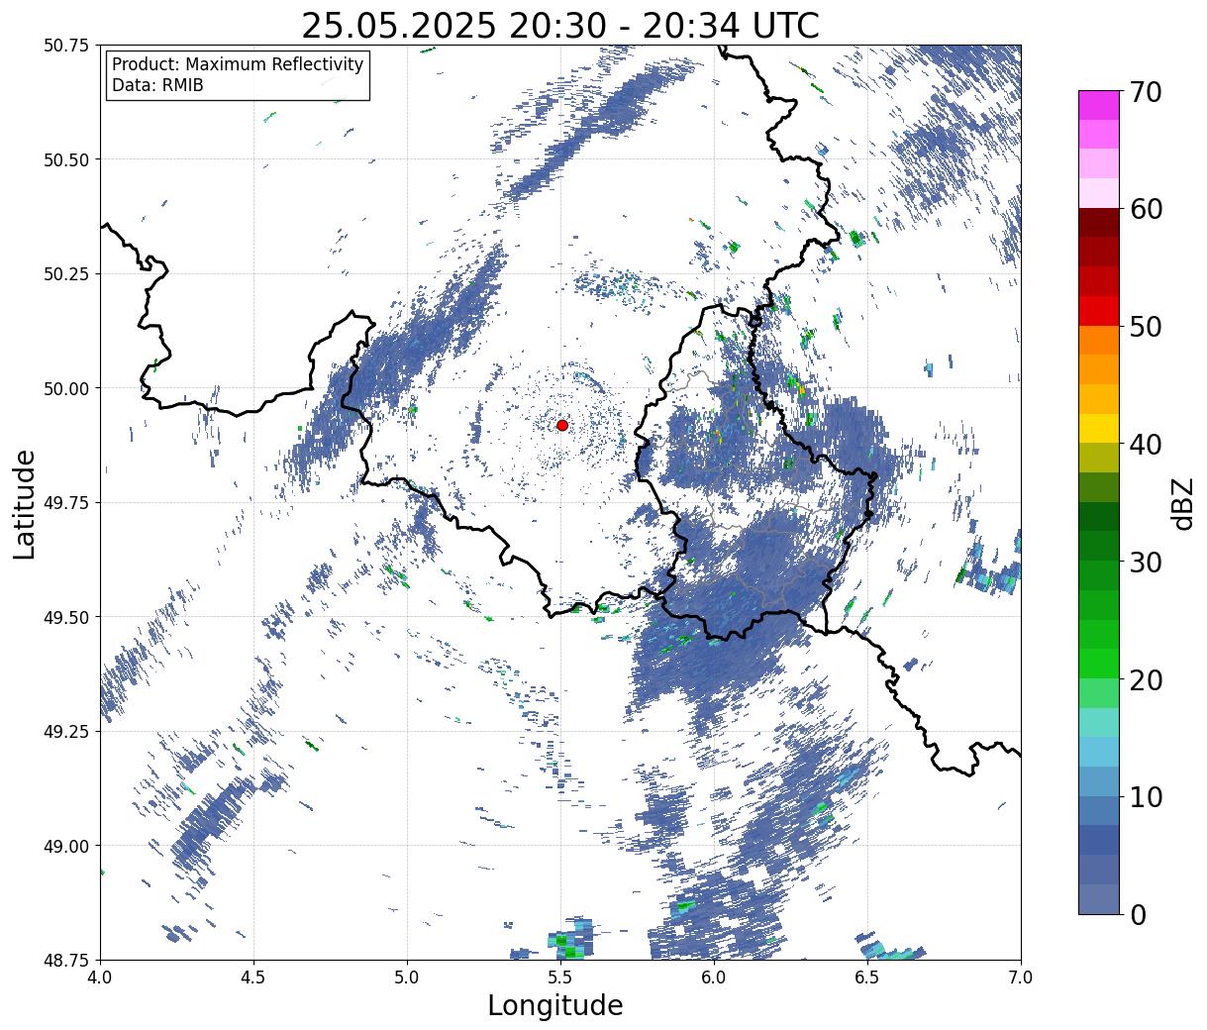Click the latitude tick label '50.50'
This screenshot has height=1030, width=1207.
(x=65, y=159)
